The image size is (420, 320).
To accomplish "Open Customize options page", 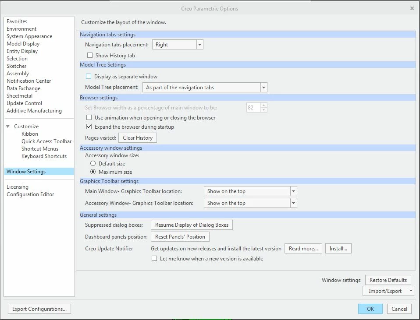I will coord(26,127).
